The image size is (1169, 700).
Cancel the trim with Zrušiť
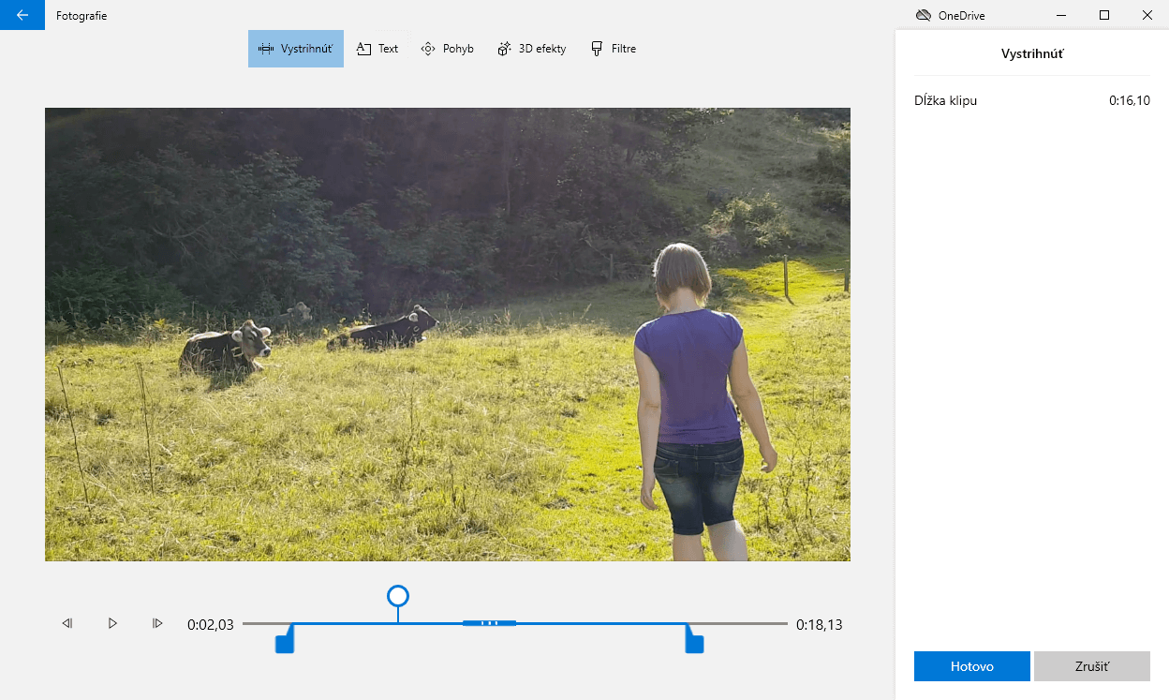(1091, 666)
